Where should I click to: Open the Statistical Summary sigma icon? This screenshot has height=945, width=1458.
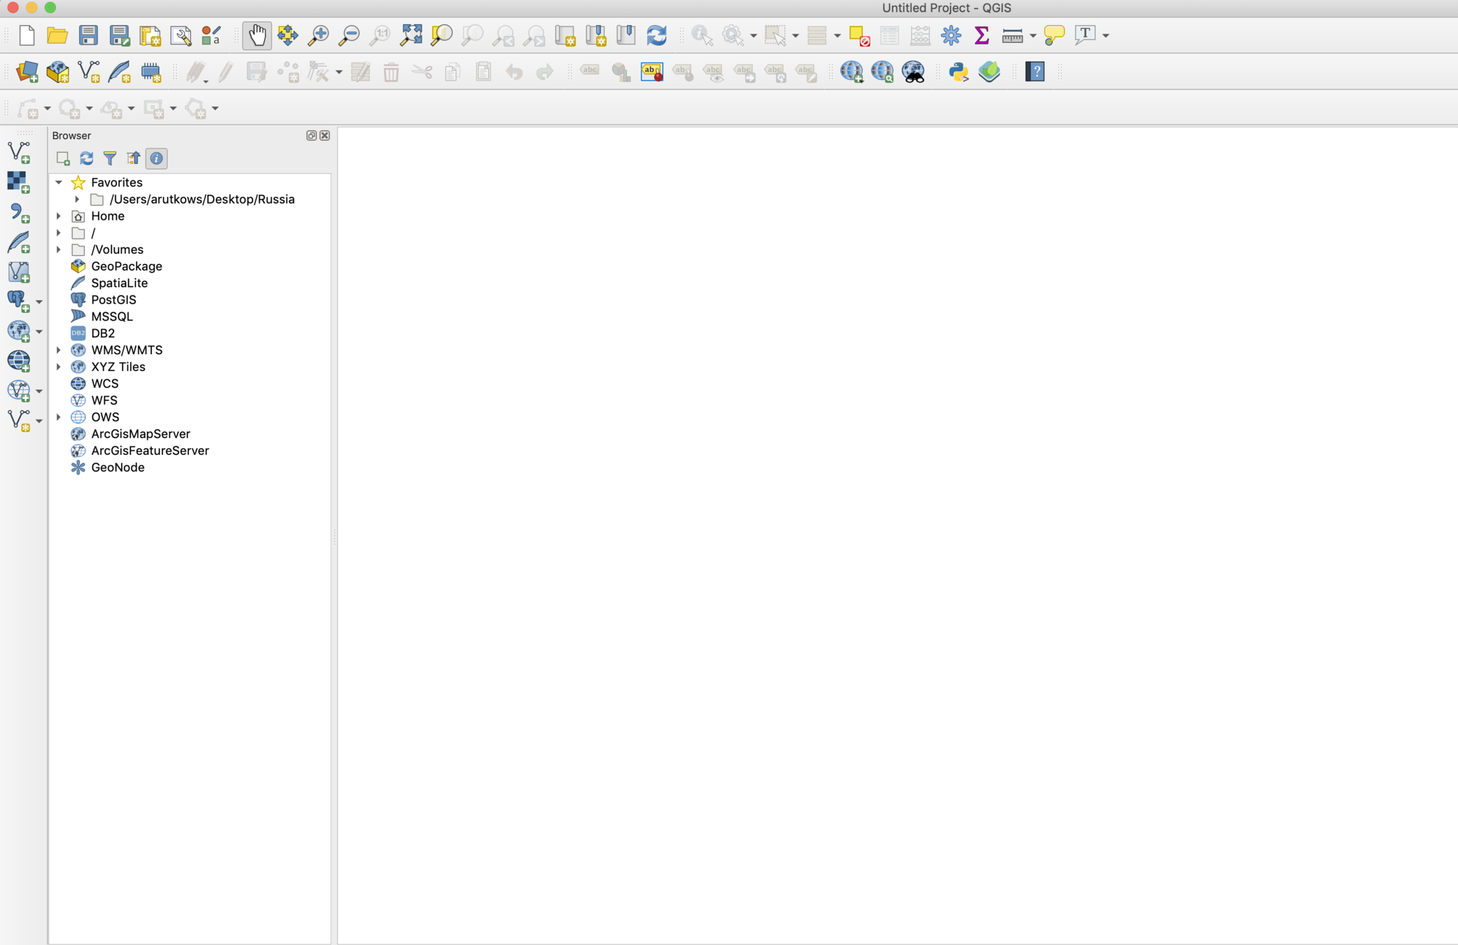[x=982, y=35]
